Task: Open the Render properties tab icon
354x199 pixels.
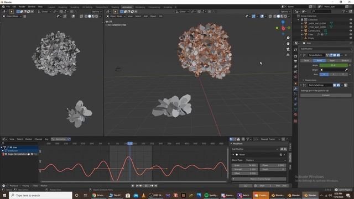Action: [295, 56]
